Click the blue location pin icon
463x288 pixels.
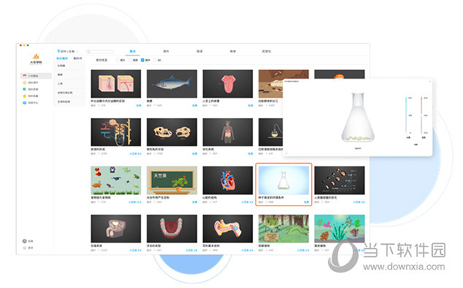[59, 52]
